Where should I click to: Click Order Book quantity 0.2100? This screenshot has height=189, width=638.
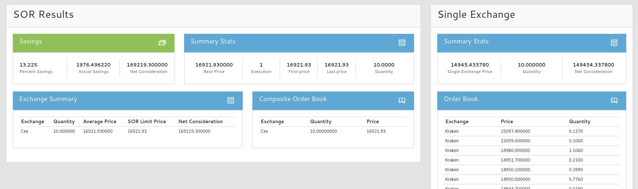coord(576,160)
